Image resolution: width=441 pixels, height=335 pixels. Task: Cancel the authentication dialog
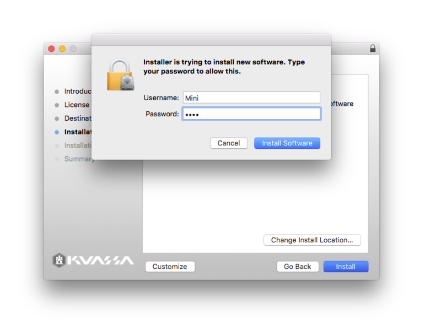229,143
